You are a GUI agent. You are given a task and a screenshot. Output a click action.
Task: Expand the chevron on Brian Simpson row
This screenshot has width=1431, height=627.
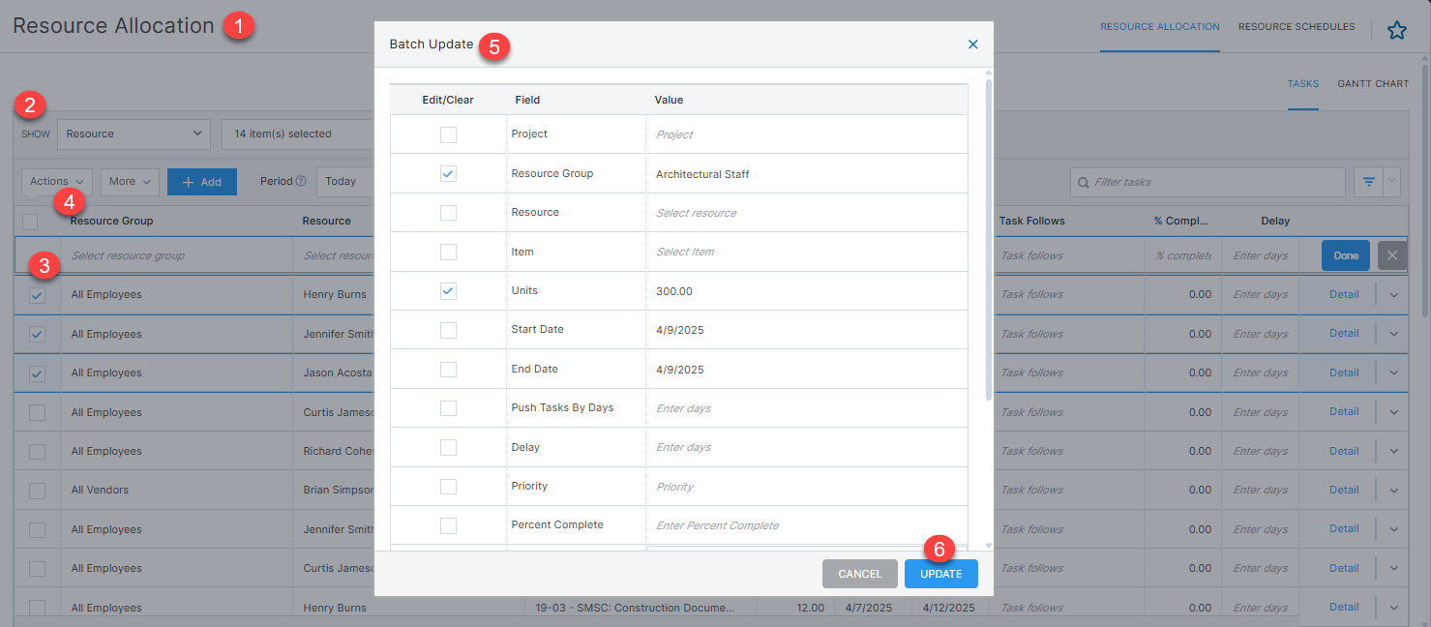[x=1393, y=491]
